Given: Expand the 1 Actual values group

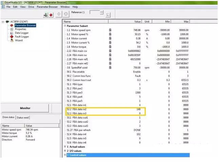Looking at the screenshot, I should click(x=65, y=146).
